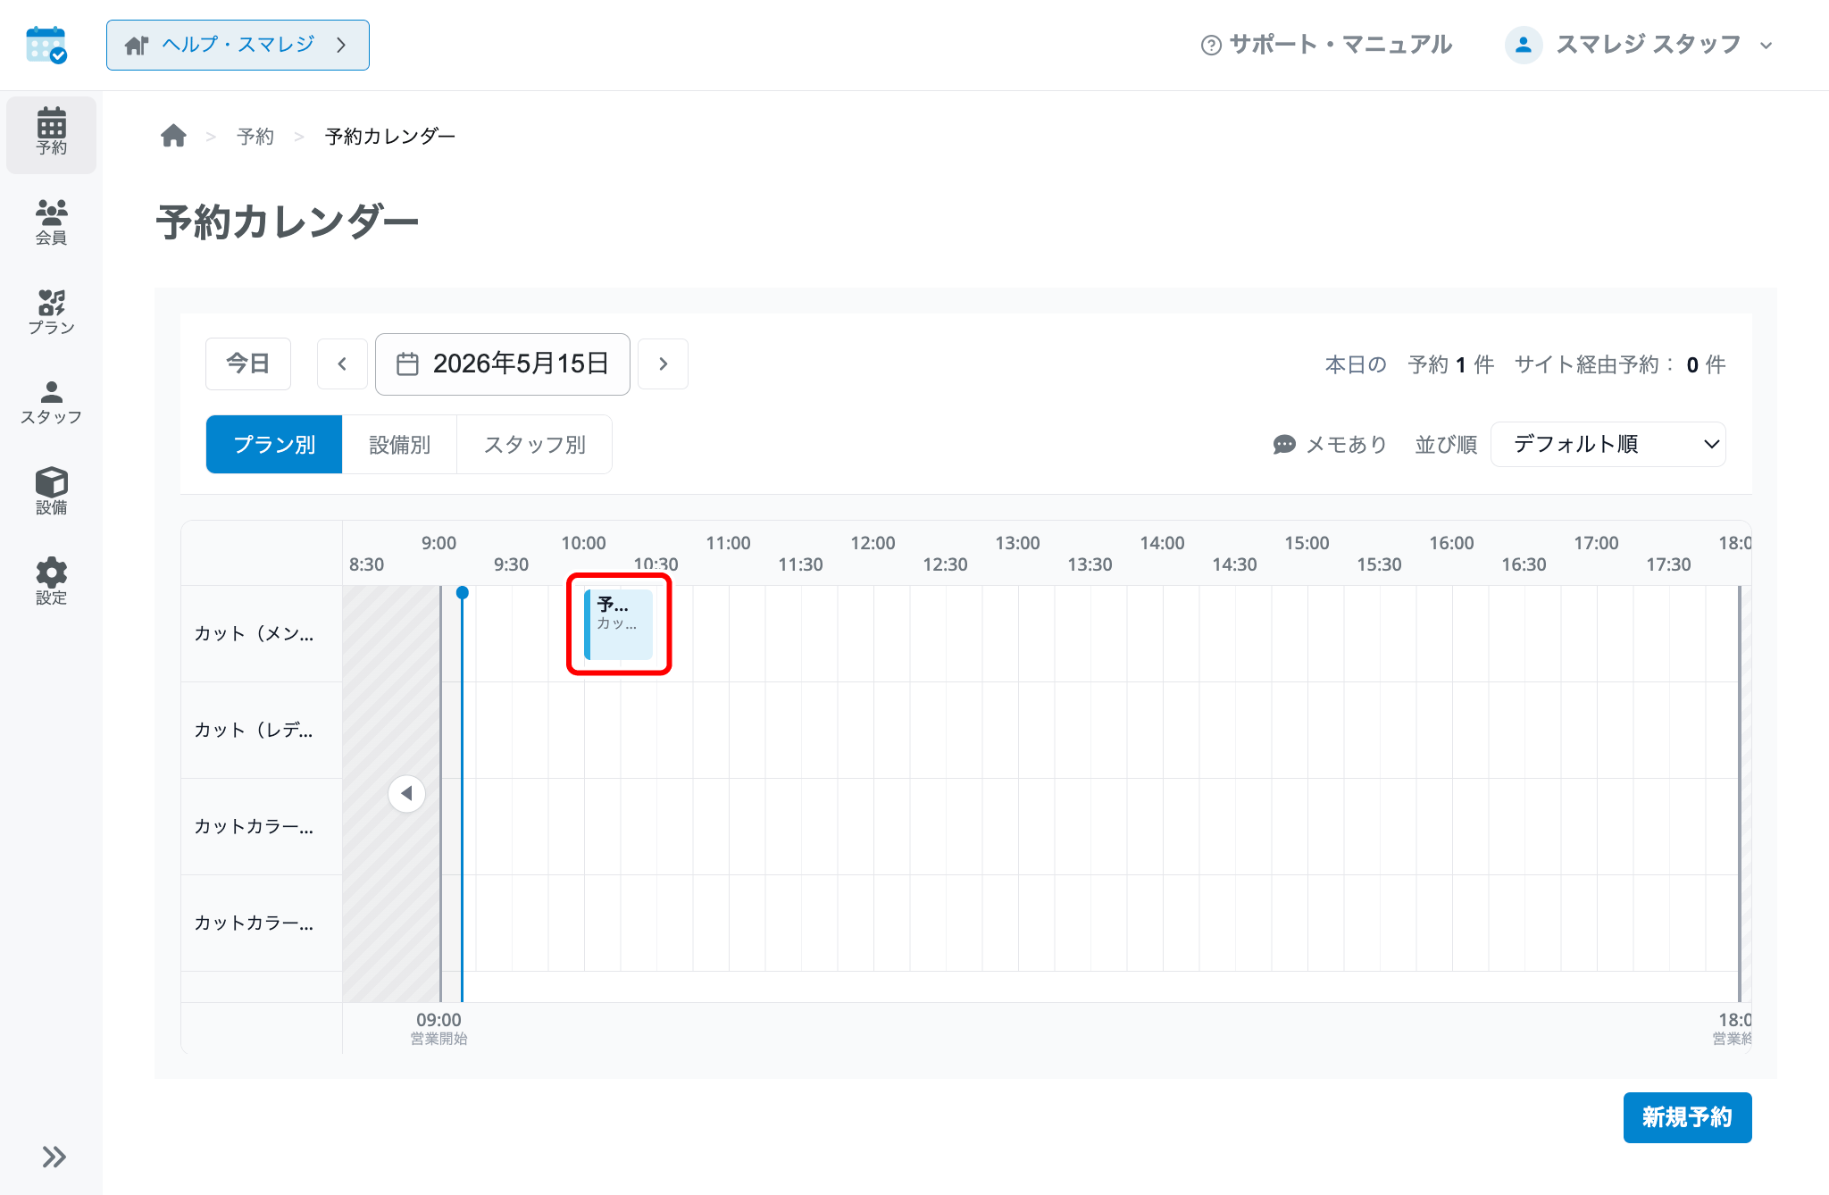
Task: Click the サイト経由予約 count text
Action: point(1620,364)
